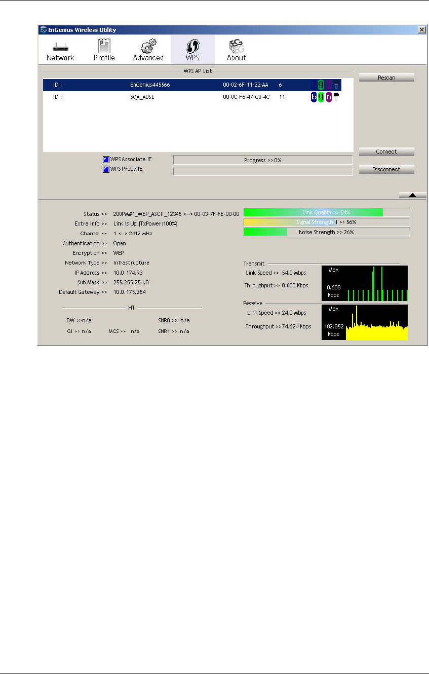Click the Connect button
This screenshot has height=674, width=429.
(386, 152)
